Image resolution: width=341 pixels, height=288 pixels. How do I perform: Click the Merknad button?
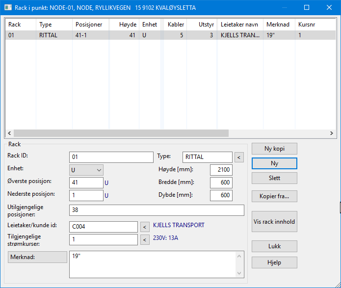37,257
